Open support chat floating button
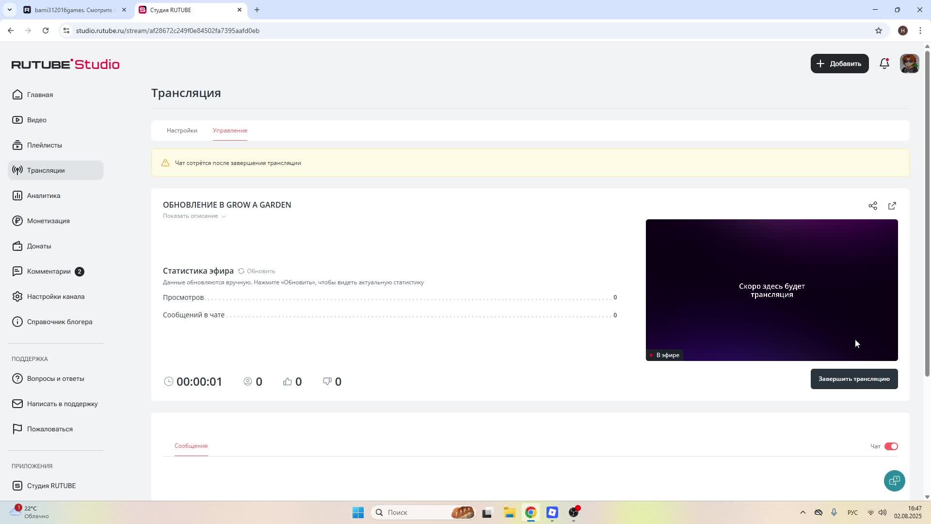 (894, 481)
